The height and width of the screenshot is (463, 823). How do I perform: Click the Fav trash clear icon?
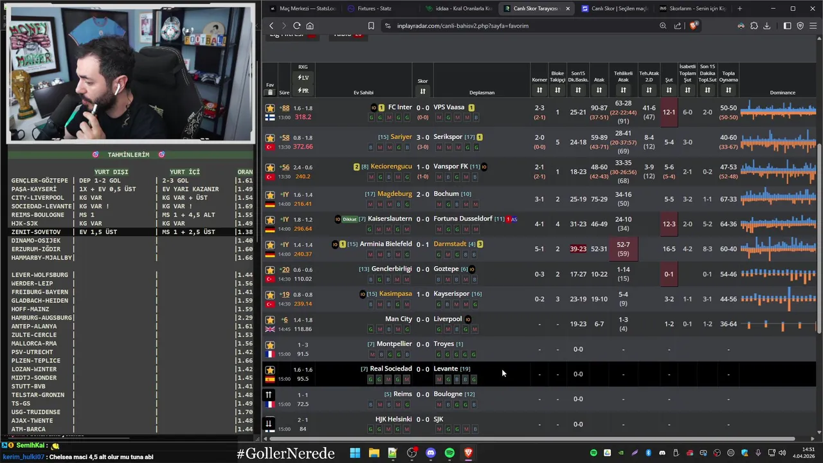[x=270, y=92]
